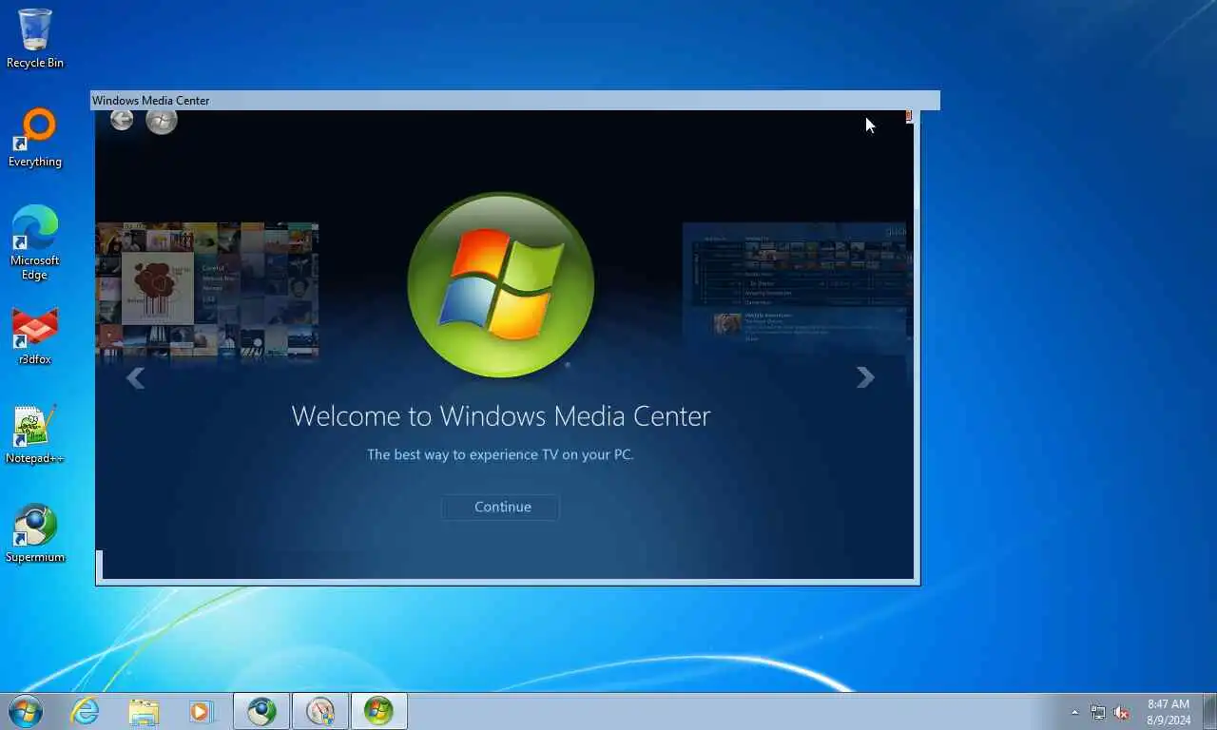1217x730 pixels.
Task: Click the Continue button
Action: (x=501, y=507)
